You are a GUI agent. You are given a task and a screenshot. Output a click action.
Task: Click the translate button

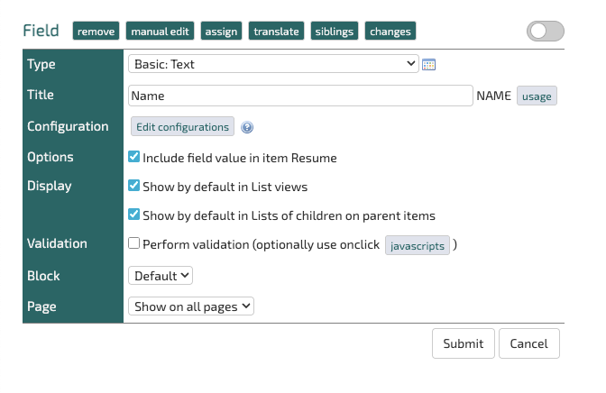tap(276, 31)
